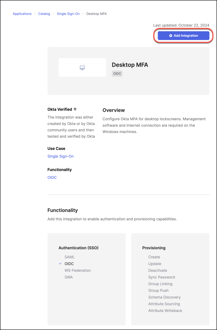
Task: Select SAML in Authentication list
Action: [x=69, y=257]
